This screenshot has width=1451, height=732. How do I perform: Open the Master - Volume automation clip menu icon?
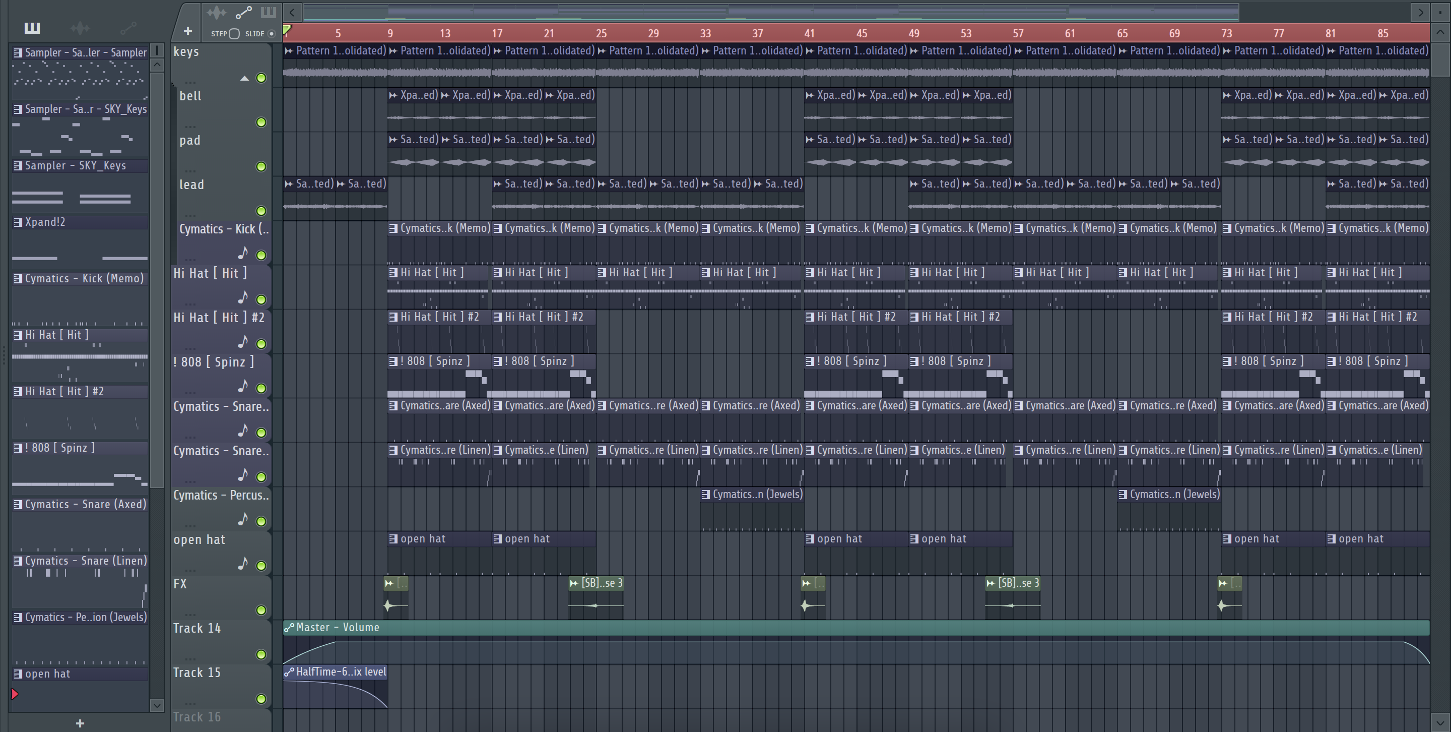(x=289, y=628)
